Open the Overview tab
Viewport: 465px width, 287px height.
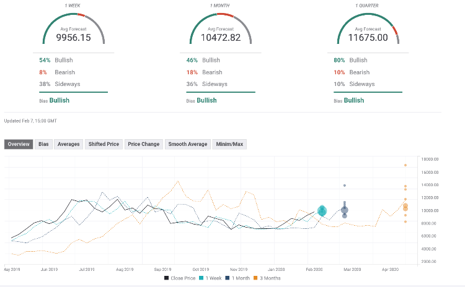[x=19, y=144]
